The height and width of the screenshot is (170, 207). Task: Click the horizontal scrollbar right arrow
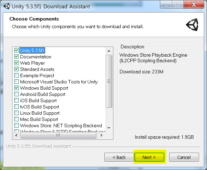pos(102,135)
